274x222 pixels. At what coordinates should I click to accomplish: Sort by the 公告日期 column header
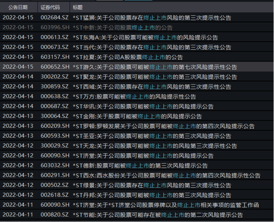point(18,7)
